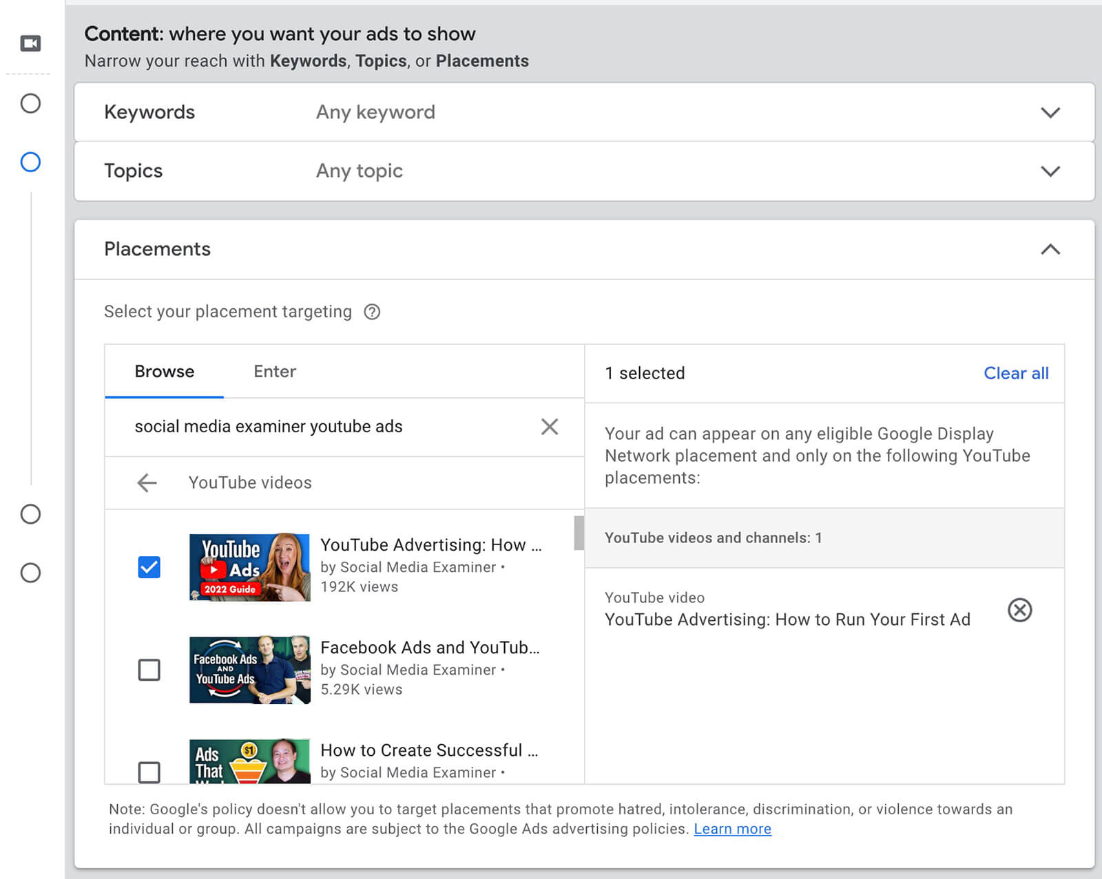Go back using the YouTube videos arrow
The width and height of the screenshot is (1102, 879).
147,483
